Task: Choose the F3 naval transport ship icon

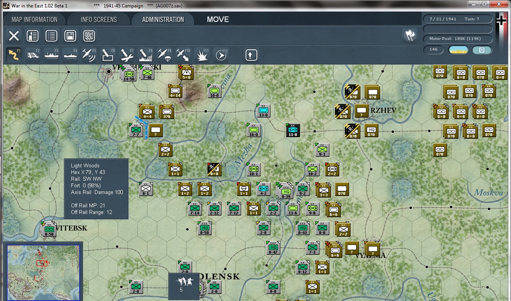Action: pyautogui.click(x=52, y=55)
